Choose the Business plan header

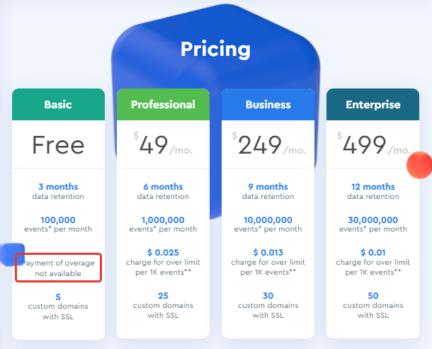(268, 104)
